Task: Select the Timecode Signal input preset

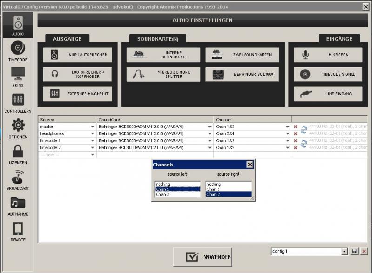Action: point(328,74)
